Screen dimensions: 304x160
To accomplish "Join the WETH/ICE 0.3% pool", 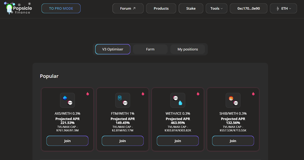I will click(178, 141).
